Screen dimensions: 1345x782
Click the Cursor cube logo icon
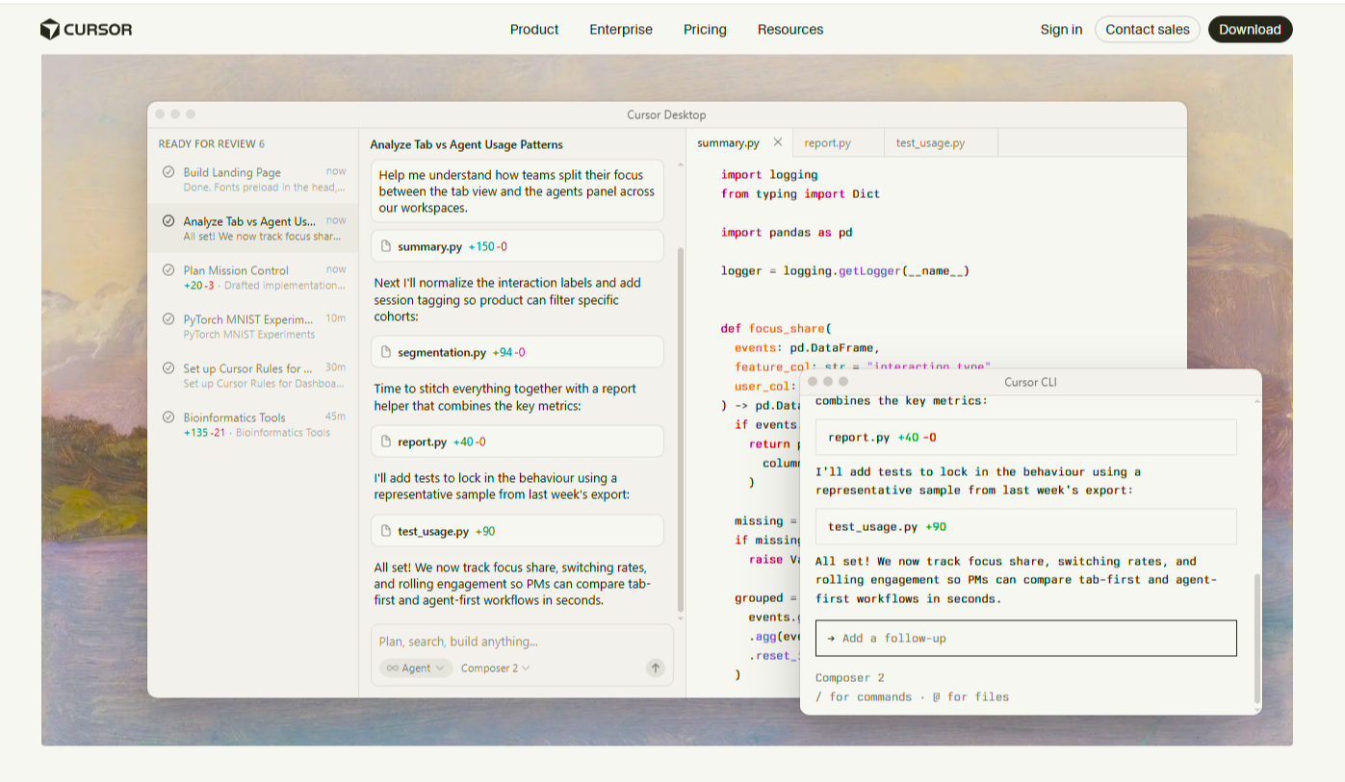click(x=50, y=30)
